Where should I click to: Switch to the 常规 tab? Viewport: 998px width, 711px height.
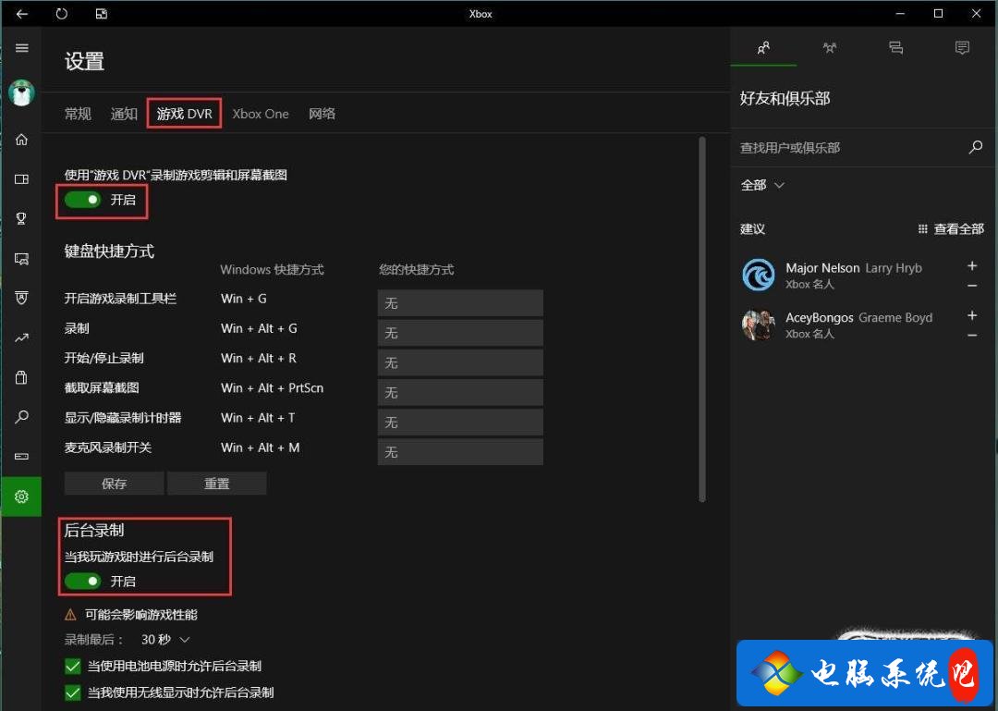pos(78,114)
